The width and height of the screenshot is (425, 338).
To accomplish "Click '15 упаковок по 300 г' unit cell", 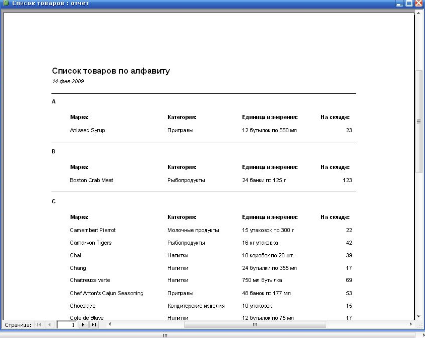I will (268, 230).
